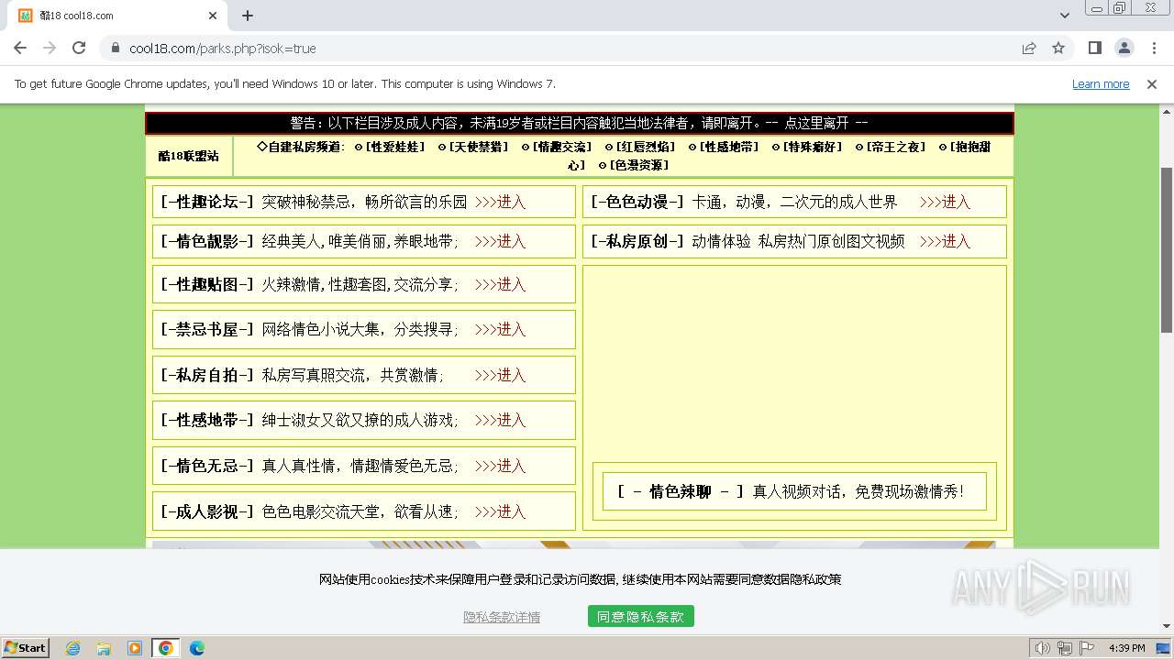This screenshot has height=660, width=1174.
Task: Open the Learn more link
Action: pyautogui.click(x=1101, y=84)
